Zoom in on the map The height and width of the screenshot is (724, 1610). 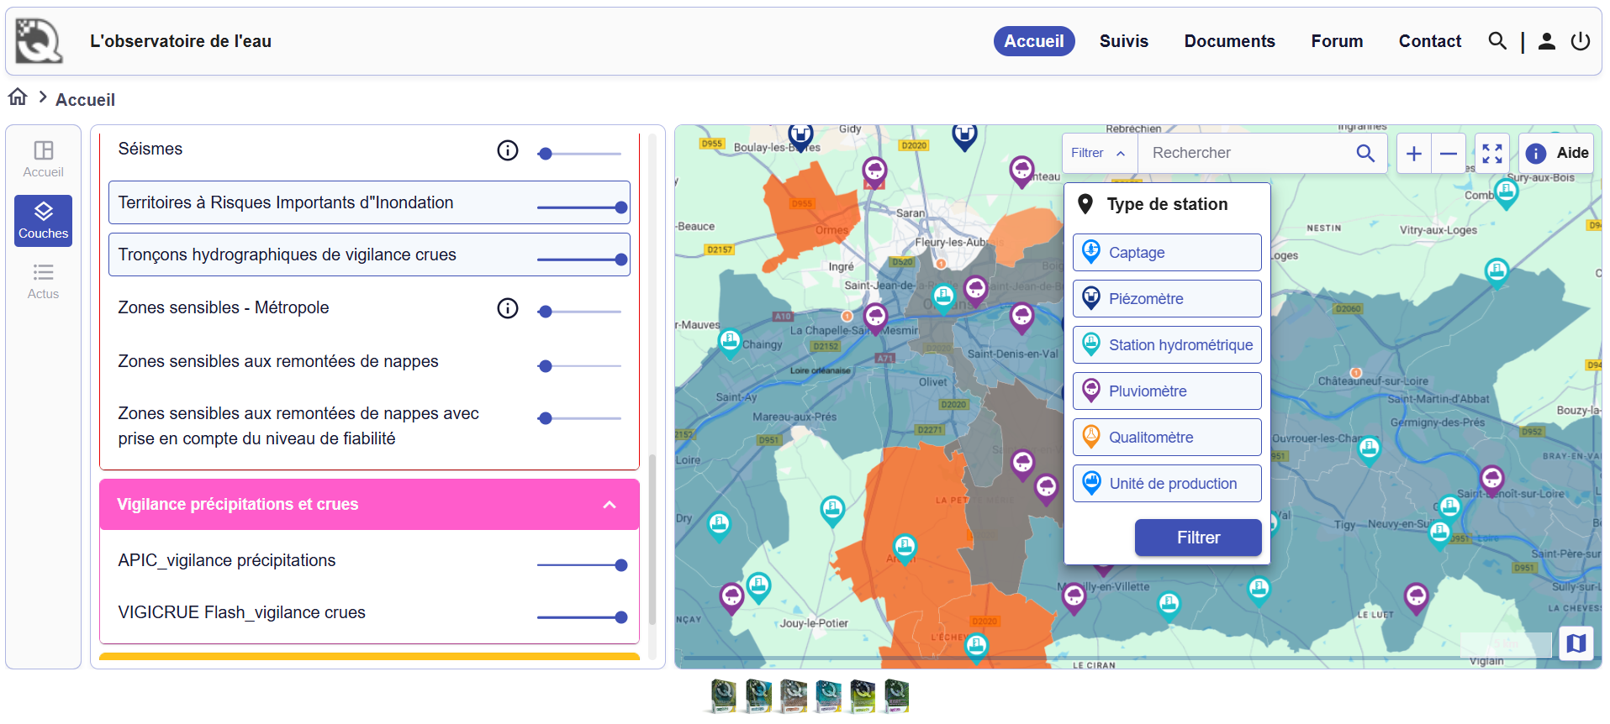(1414, 154)
